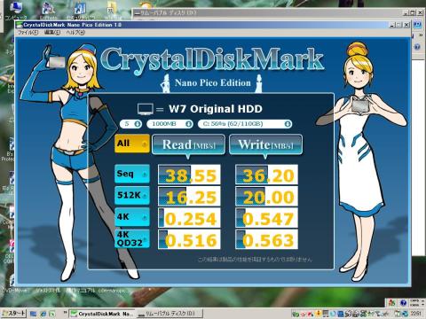The image size is (426, 319).
Task: Click the monitor icon beside W7 Original HDD
Action: click(146, 109)
